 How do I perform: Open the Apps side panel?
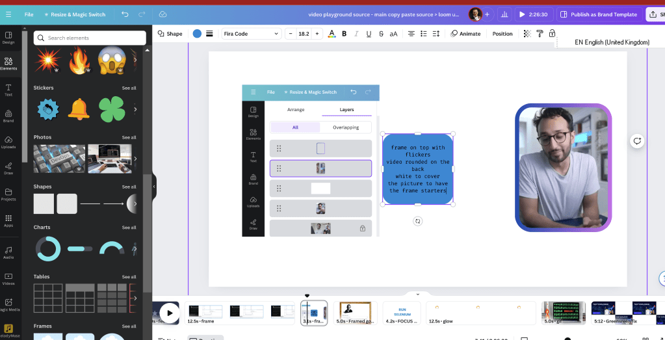(8, 221)
